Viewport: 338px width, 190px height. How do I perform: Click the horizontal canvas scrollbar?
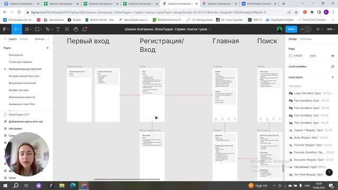coord(127,179)
